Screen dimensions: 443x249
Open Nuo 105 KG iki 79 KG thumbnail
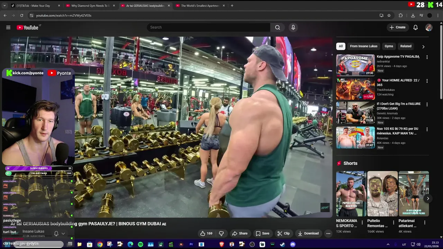355,137
